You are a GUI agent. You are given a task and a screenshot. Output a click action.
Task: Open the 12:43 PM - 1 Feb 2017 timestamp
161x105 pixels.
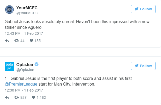coord(24,33)
